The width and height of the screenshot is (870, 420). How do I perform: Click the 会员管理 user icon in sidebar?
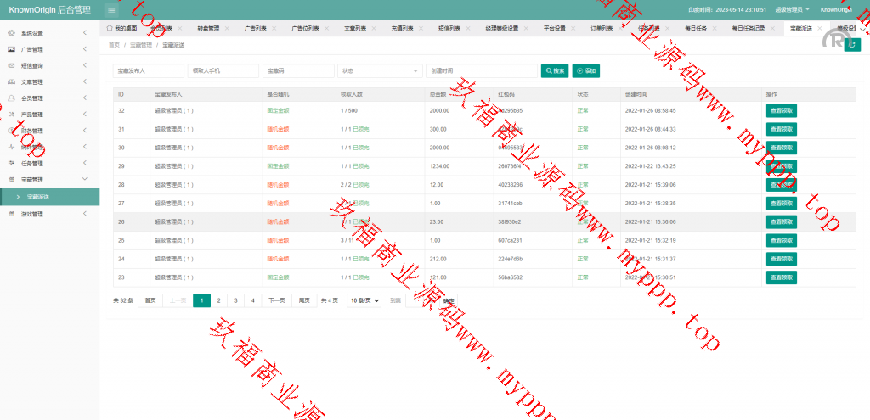pos(11,98)
